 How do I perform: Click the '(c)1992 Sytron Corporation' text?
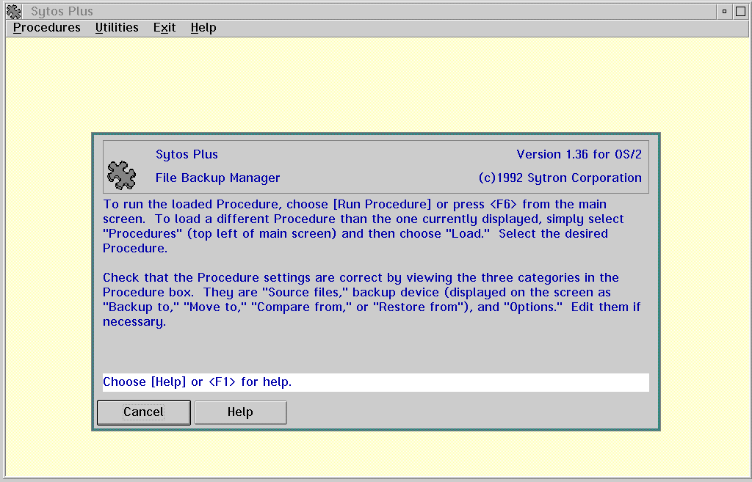pos(560,178)
